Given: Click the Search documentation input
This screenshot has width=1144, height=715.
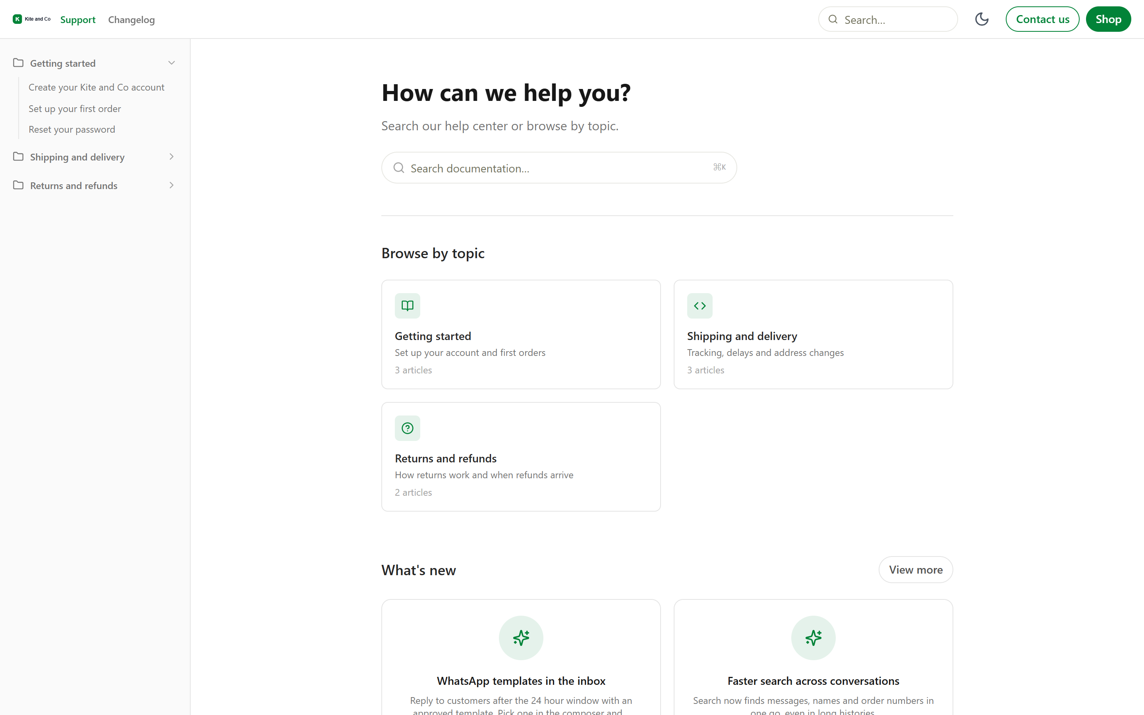Looking at the screenshot, I should coord(559,168).
